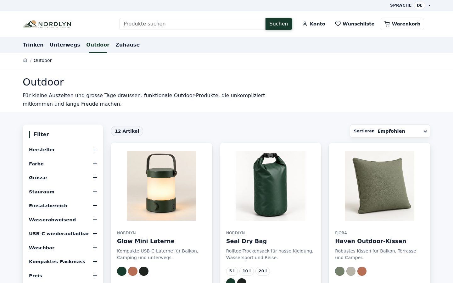The image size is (453, 283).
Task: Expand the Kompaktes Packmass filter
Action: click(x=63, y=262)
